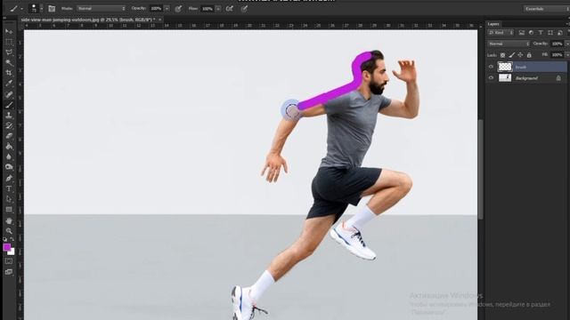This screenshot has height=320, width=570.
Task: Select the Hand tool
Action: [9, 221]
